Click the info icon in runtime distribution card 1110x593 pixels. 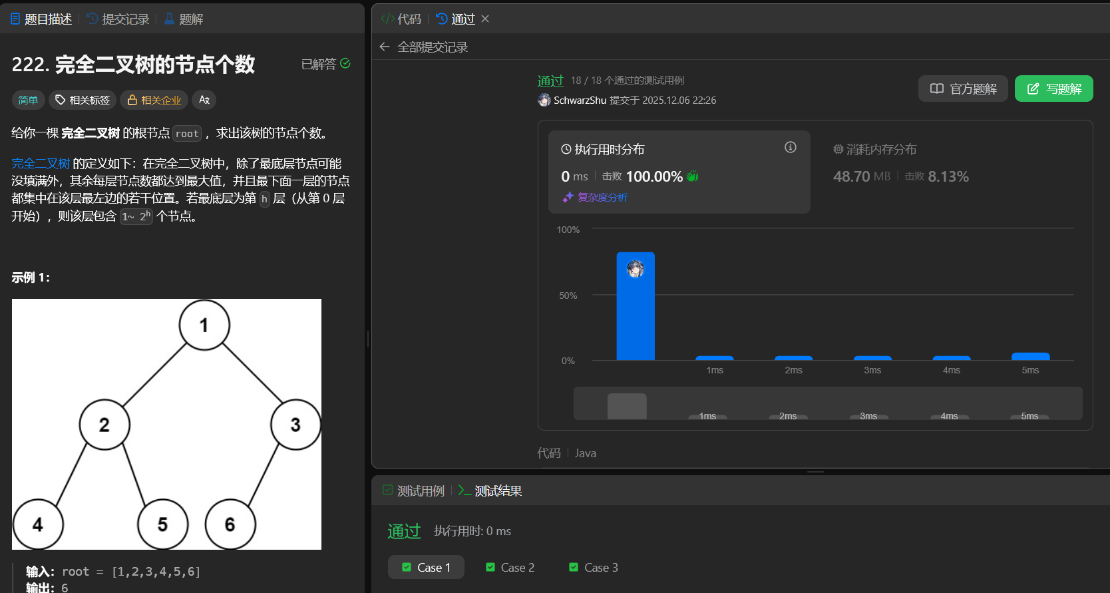point(790,147)
